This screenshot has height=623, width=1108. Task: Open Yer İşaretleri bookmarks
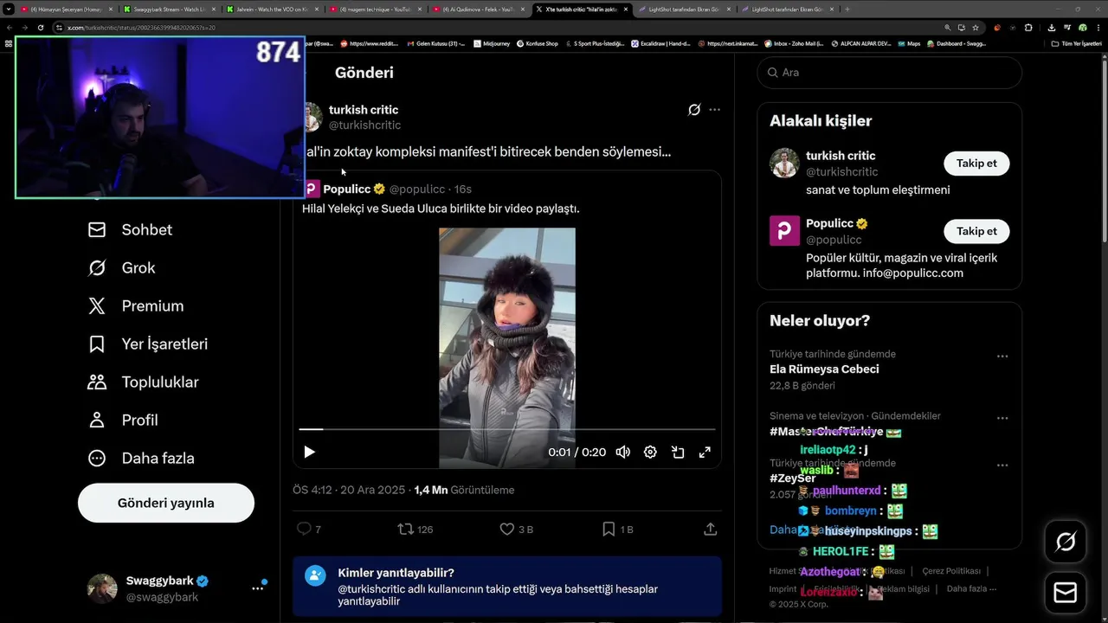(x=147, y=344)
